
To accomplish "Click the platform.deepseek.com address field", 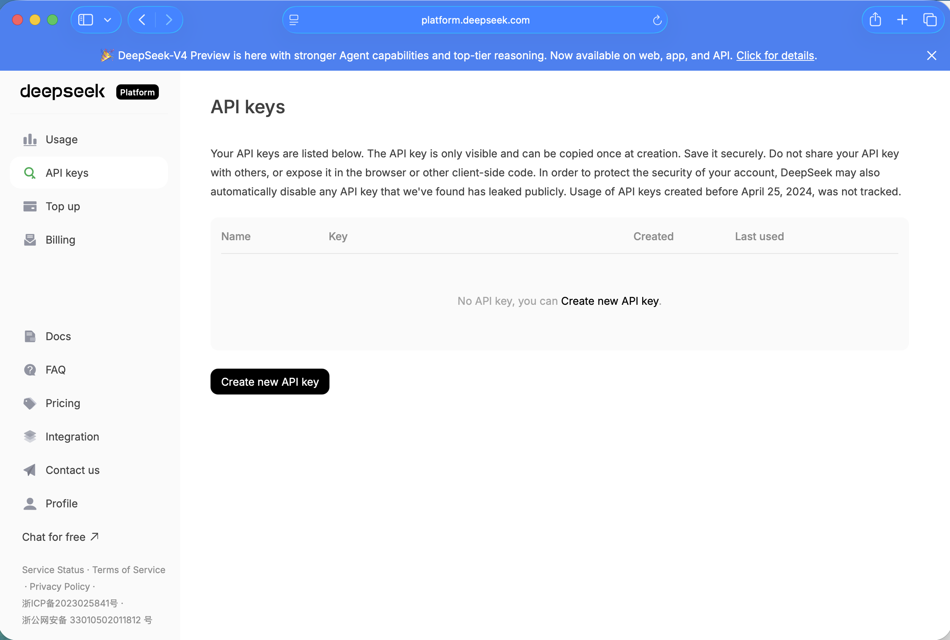I will (x=475, y=20).
